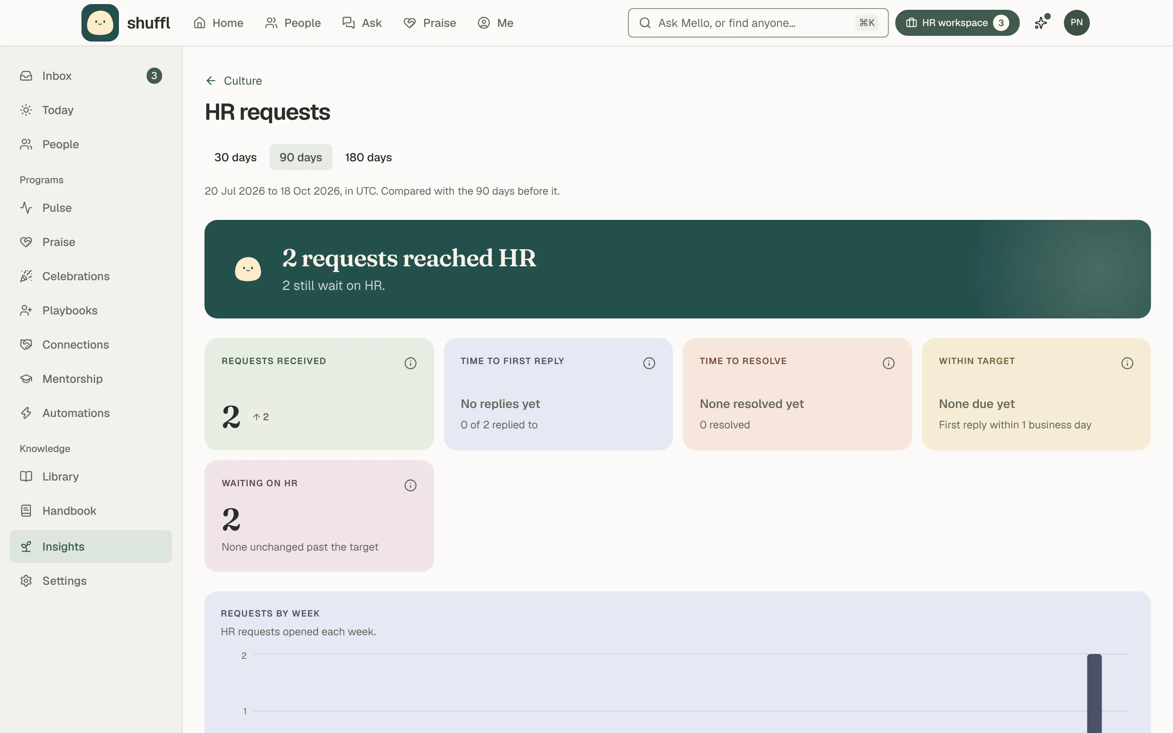Click the Culture breadcrumb link
The image size is (1173, 733).
[242, 81]
